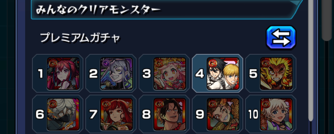Select rank 7 red-haired woman monster
This screenshot has width=334, height=134.
[116, 114]
